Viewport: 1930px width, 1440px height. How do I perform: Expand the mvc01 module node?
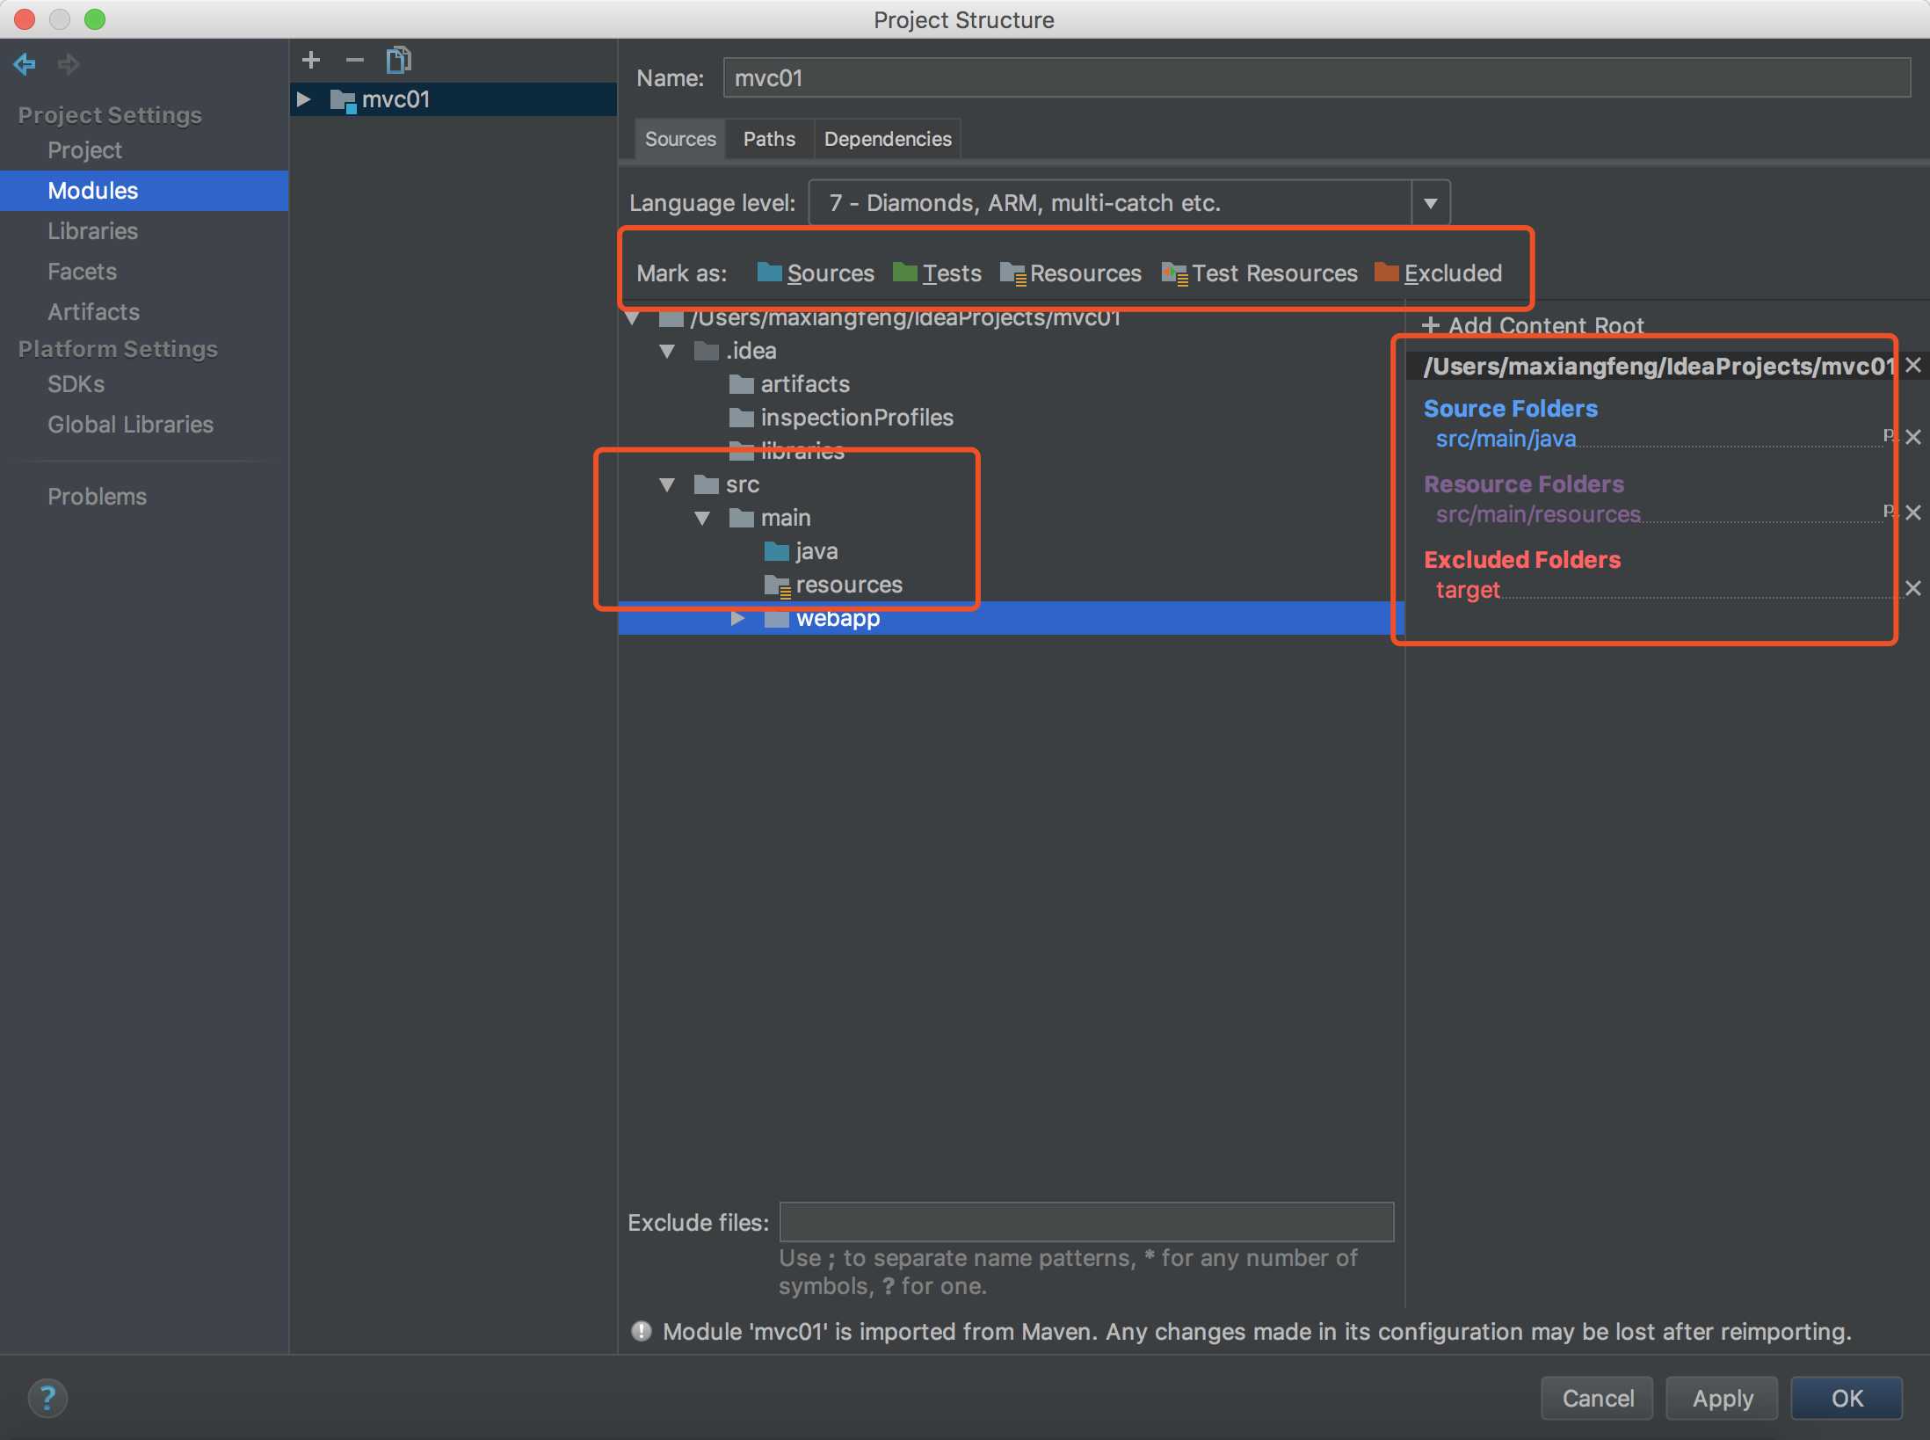point(304,99)
